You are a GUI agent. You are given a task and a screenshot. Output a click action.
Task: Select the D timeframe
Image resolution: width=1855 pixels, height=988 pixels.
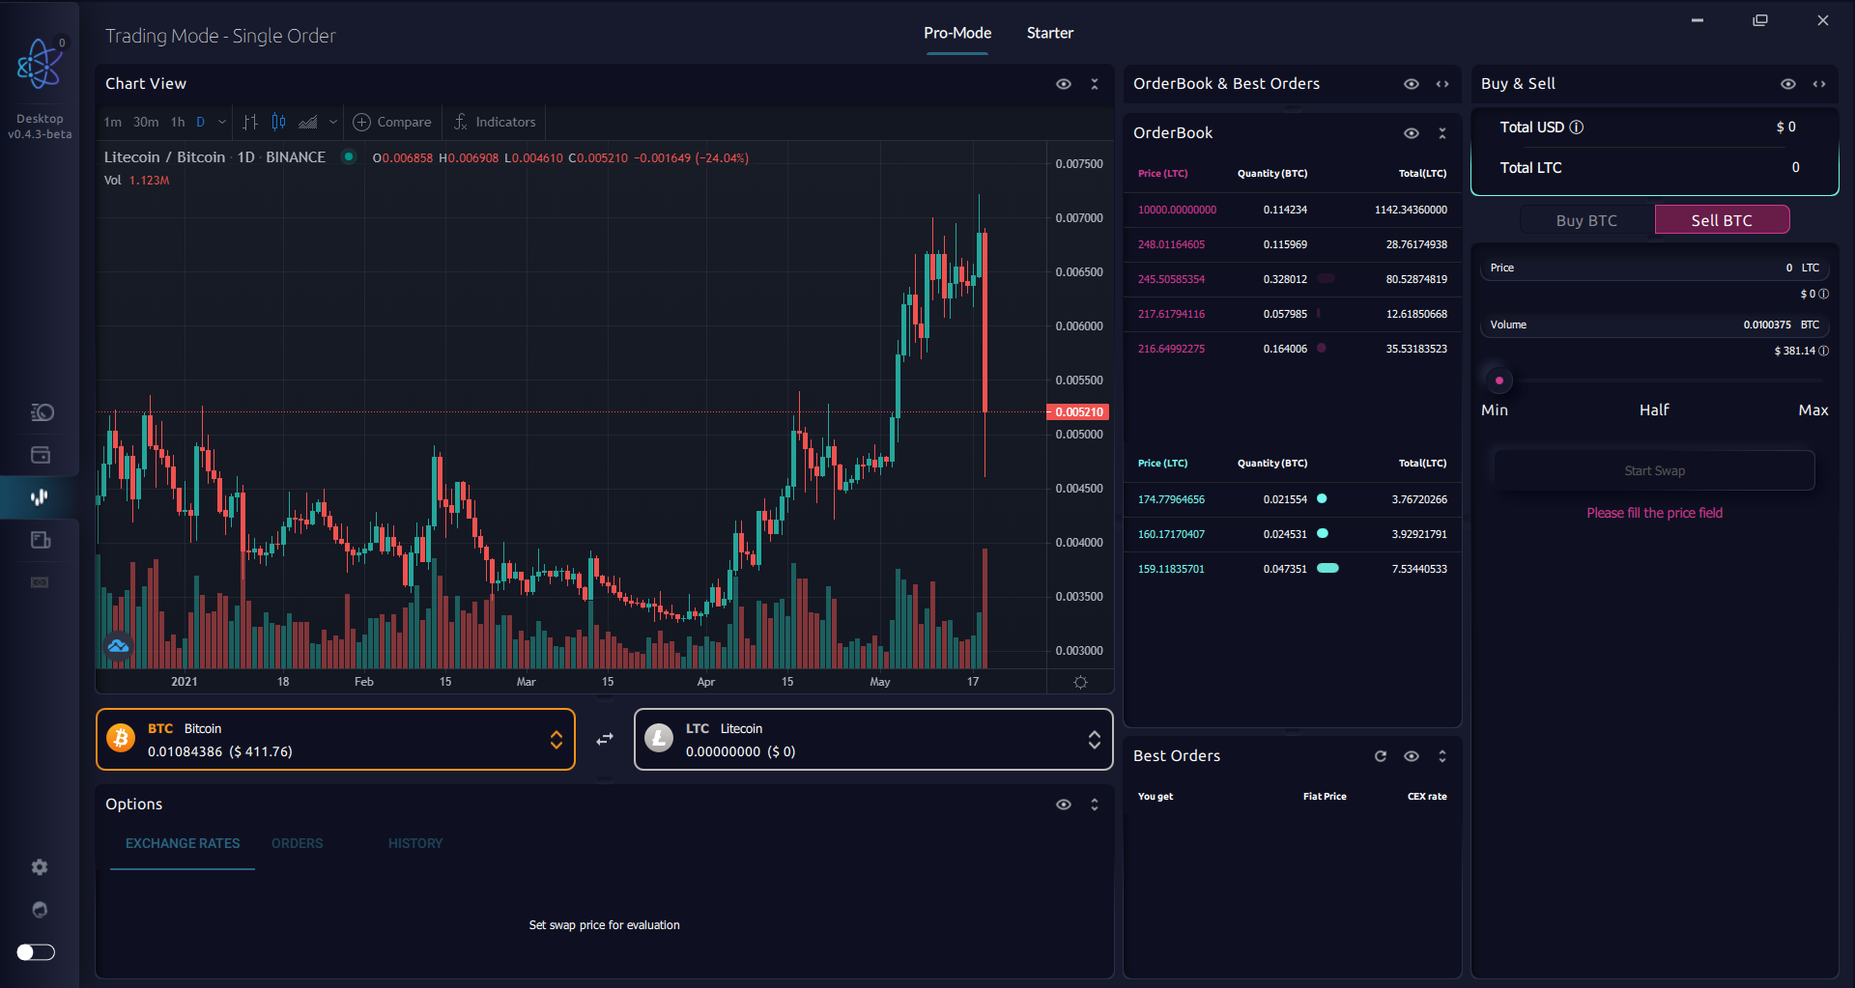pos(201,122)
